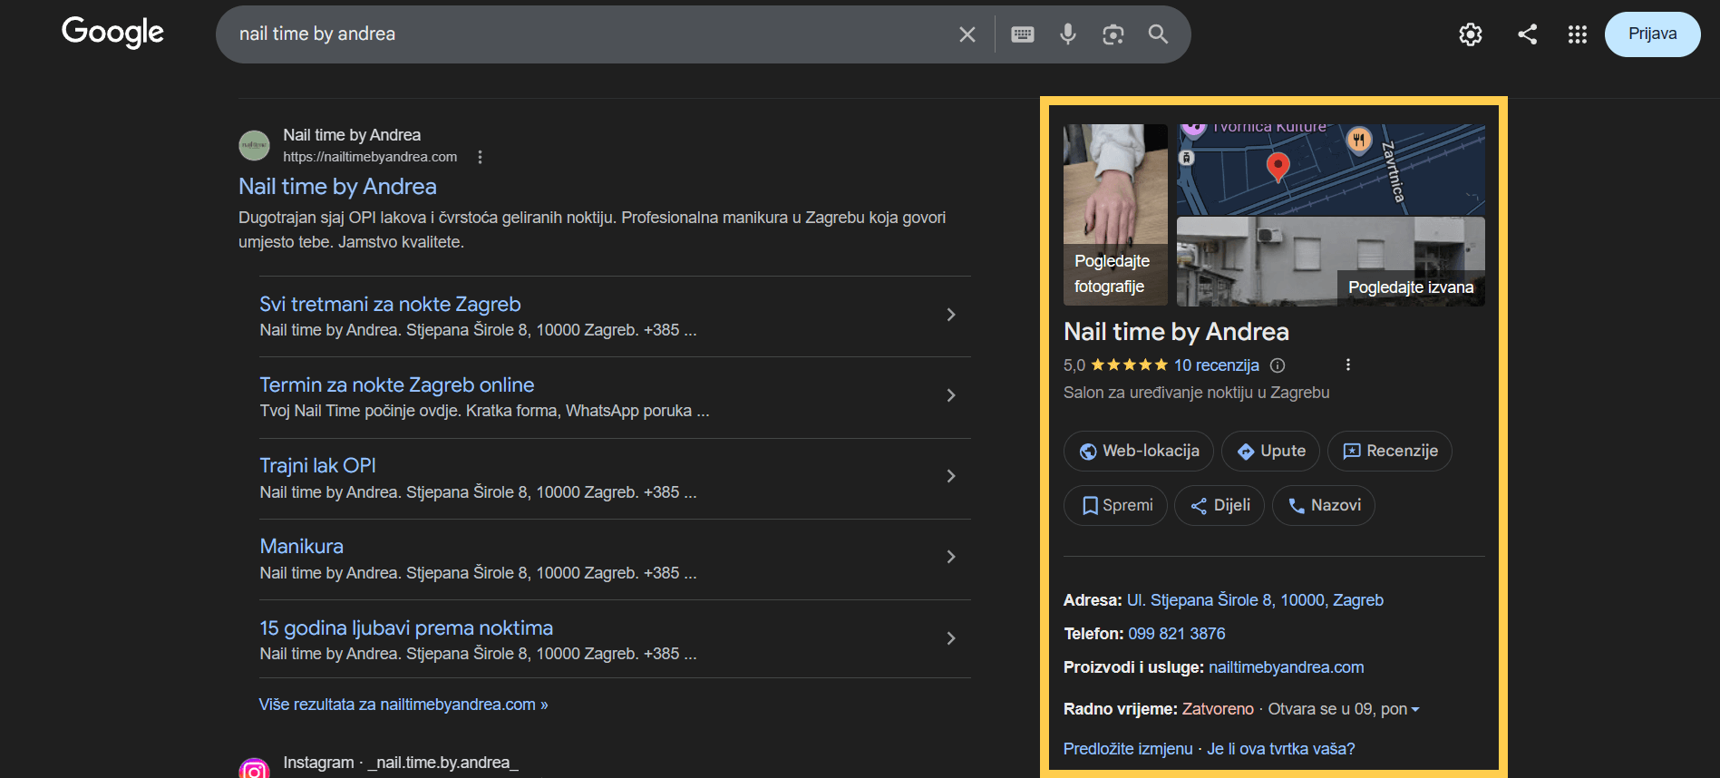Open the Google apps grid
The image size is (1720, 778).
[x=1578, y=34]
